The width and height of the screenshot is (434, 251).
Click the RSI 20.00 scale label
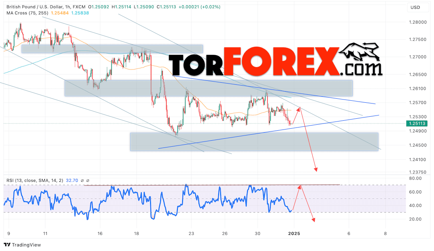click(x=415, y=219)
